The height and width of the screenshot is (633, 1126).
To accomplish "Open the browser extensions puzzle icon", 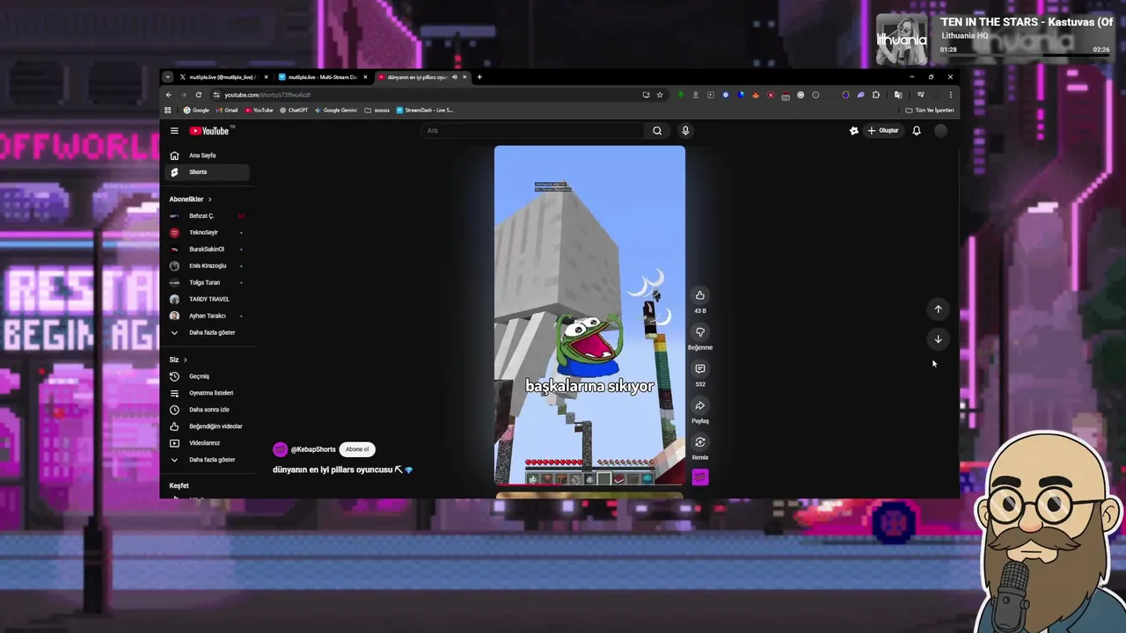I will point(875,95).
